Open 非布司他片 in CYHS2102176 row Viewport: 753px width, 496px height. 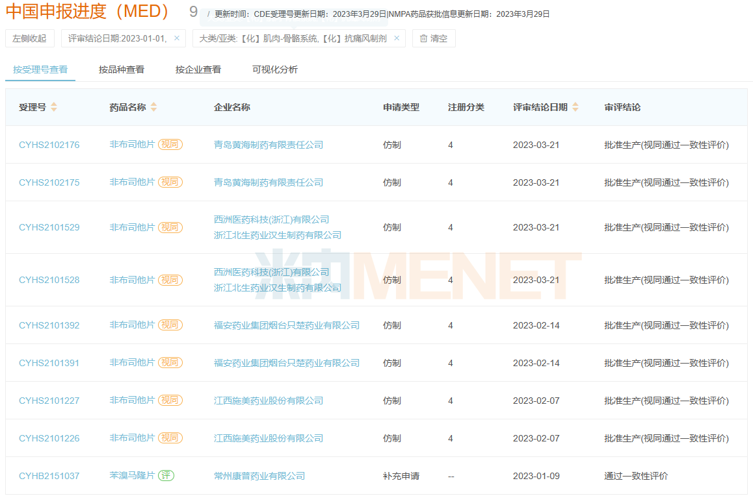(132, 144)
